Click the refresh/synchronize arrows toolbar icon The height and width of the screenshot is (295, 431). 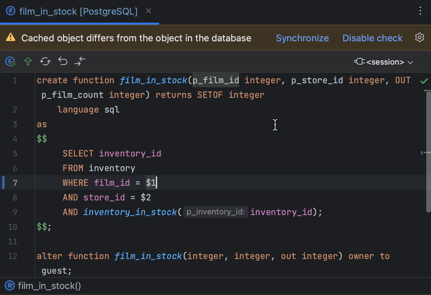[45, 62]
